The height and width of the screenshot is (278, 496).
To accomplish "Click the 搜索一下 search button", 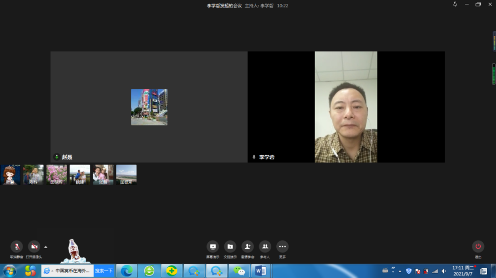I will pos(104,271).
